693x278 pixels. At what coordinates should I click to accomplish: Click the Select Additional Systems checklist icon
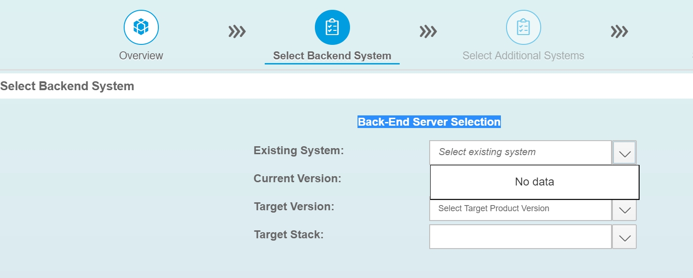click(x=523, y=27)
